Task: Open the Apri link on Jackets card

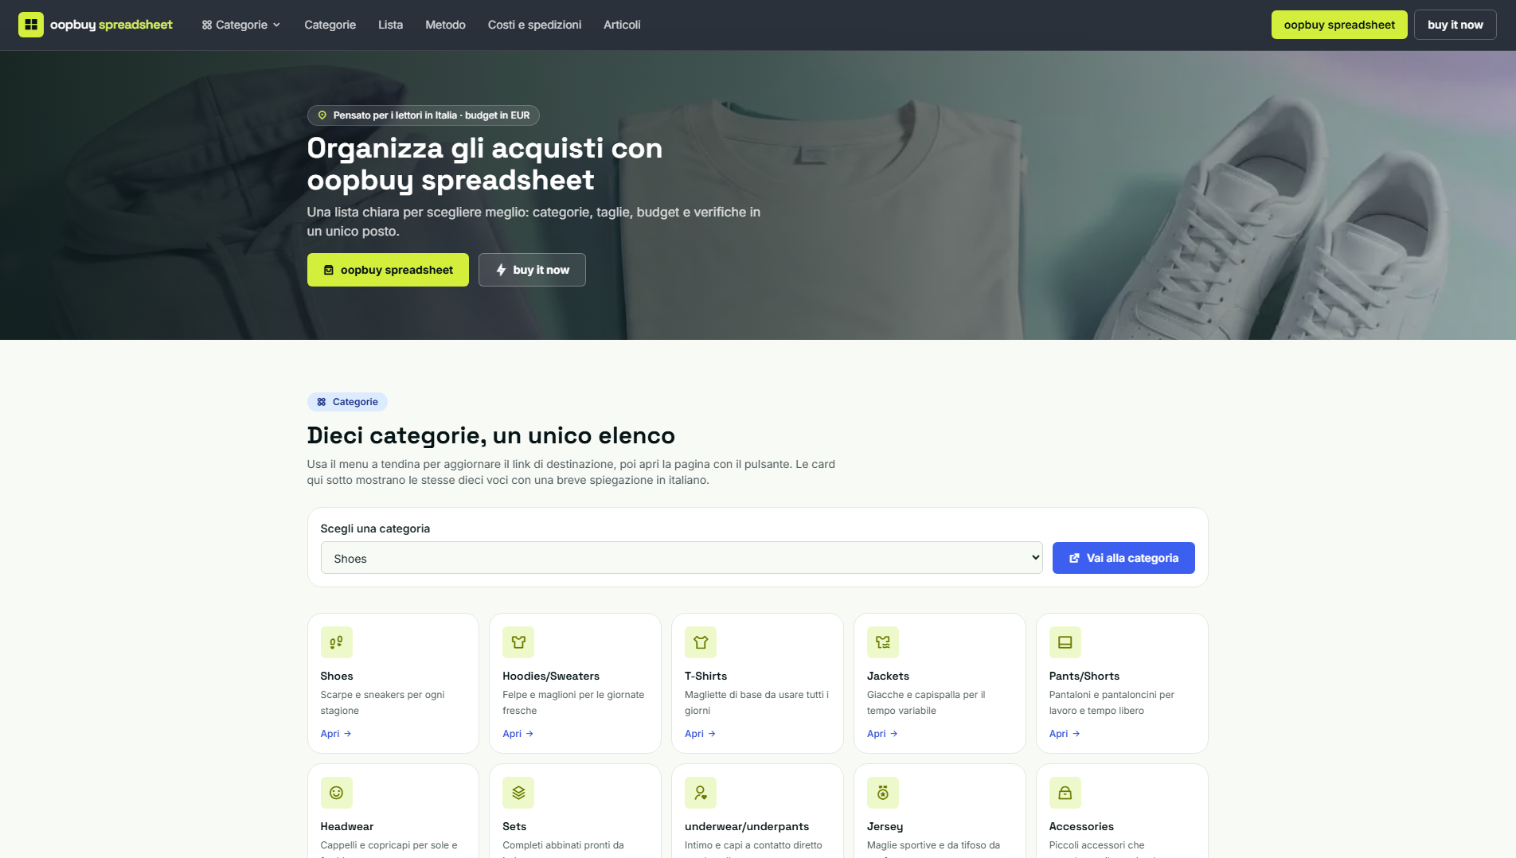Action: coord(883,734)
